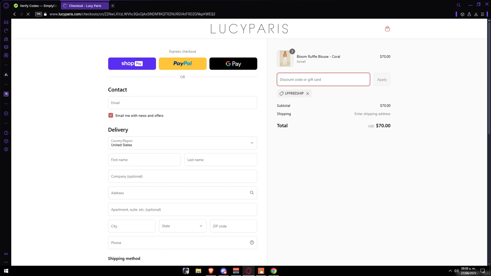Focus the ZIP code field

pos(234,226)
